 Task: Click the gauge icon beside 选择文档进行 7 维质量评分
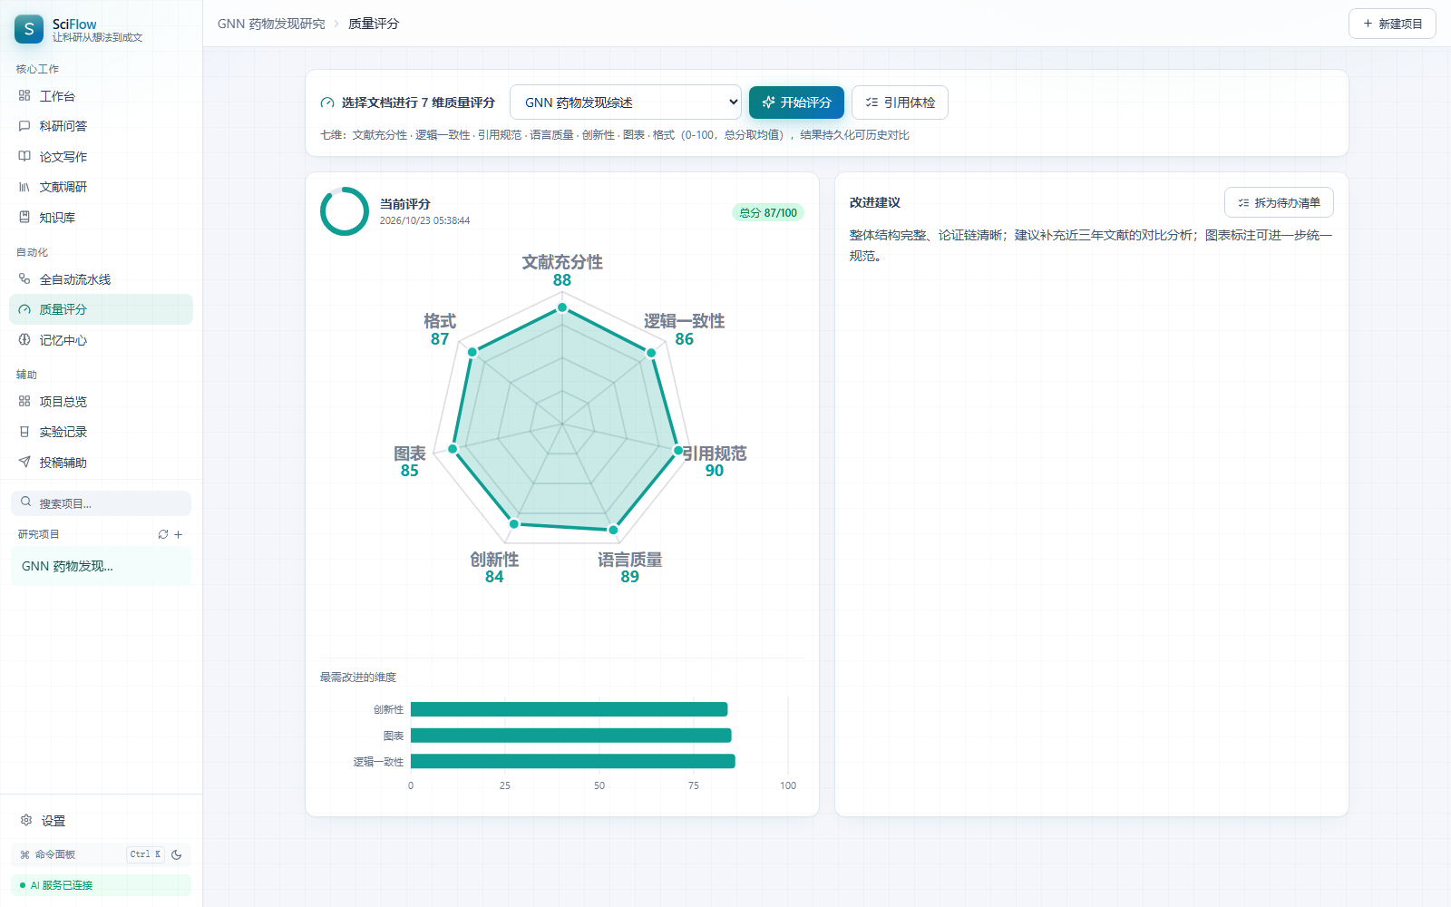tap(327, 102)
